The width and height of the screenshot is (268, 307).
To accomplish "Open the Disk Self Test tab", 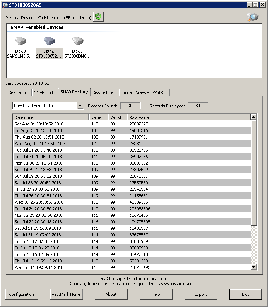I will [x=105, y=92].
